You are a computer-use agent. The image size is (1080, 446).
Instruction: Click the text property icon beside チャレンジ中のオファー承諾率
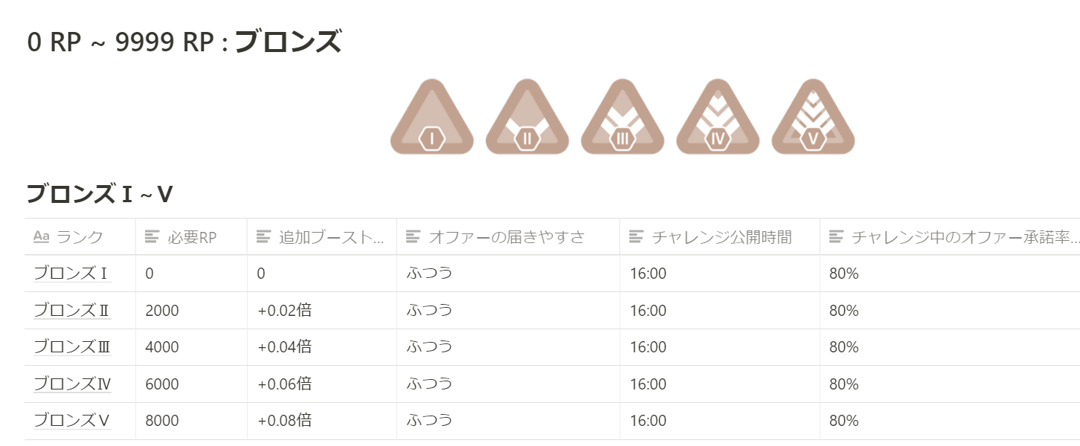(x=835, y=236)
